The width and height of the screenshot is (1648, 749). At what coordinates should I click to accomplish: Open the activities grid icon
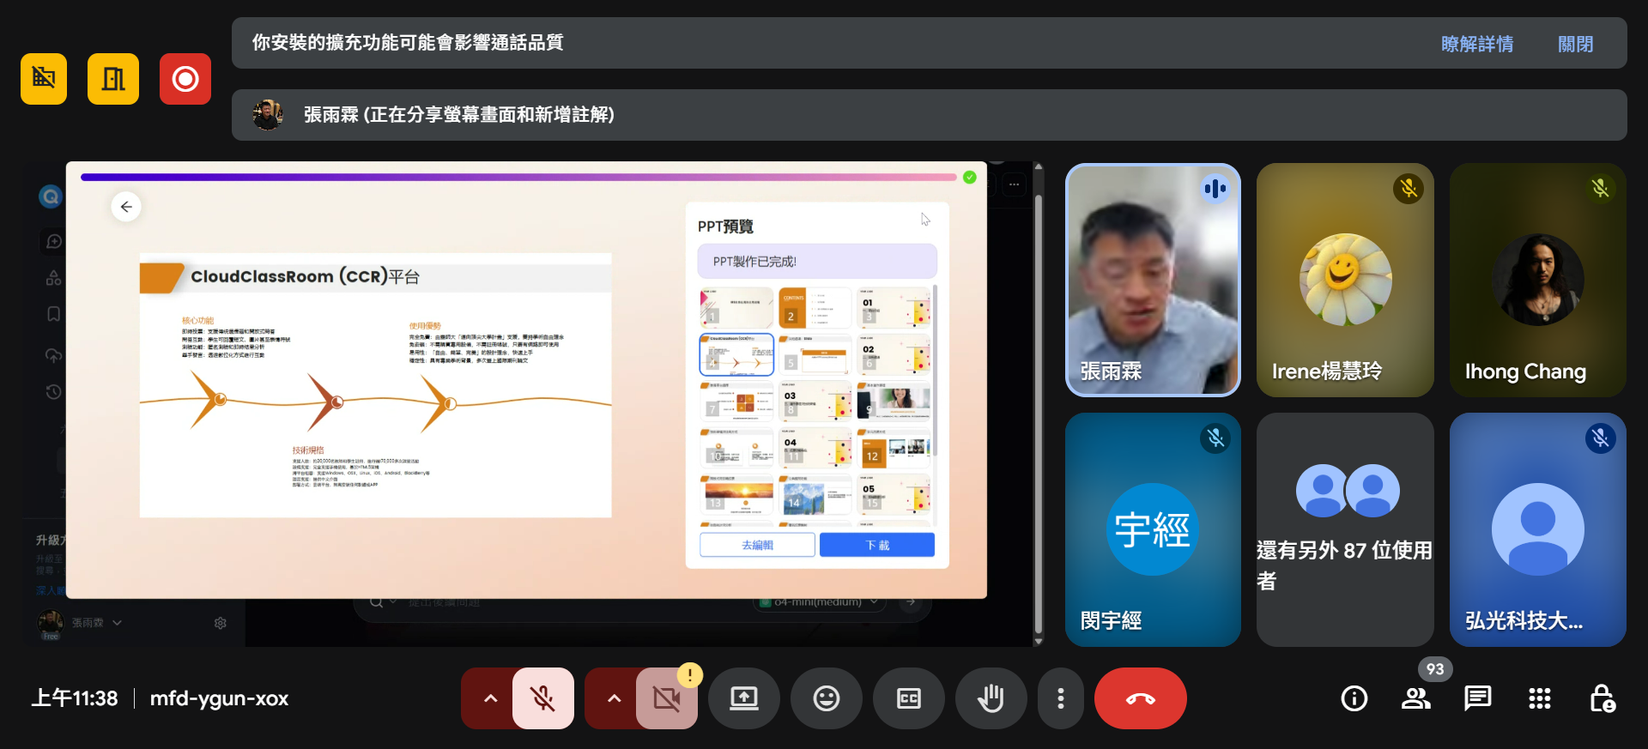tap(1540, 698)
